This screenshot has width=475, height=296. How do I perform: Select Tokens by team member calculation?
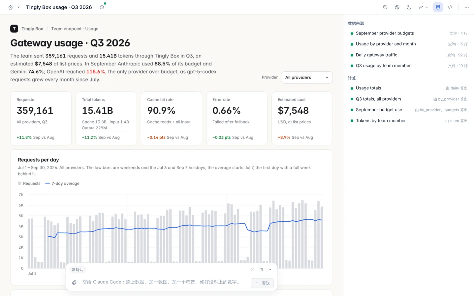pos(409,121)
